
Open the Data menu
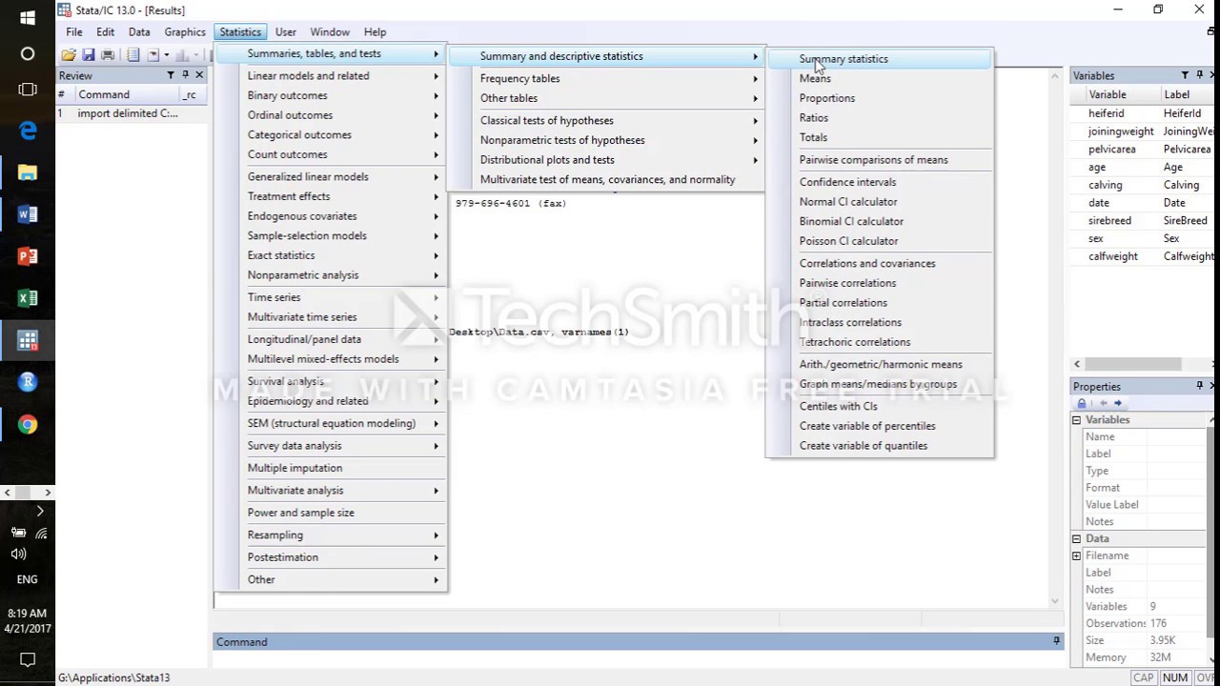click(139, 31)
